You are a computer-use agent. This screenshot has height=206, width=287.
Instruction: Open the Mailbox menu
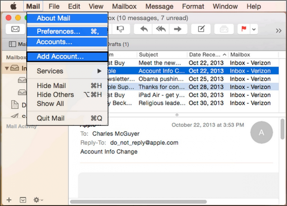pos(124,6)
